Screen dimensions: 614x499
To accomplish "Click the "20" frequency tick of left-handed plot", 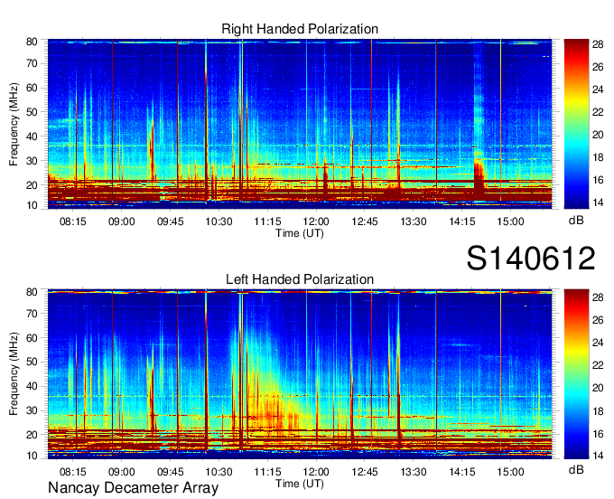I will [x=32, y=435].
